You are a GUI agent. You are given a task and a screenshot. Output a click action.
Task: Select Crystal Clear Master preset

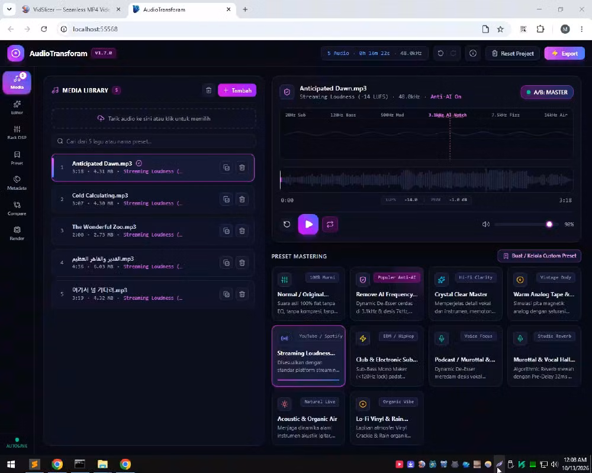tap(465, 293)
